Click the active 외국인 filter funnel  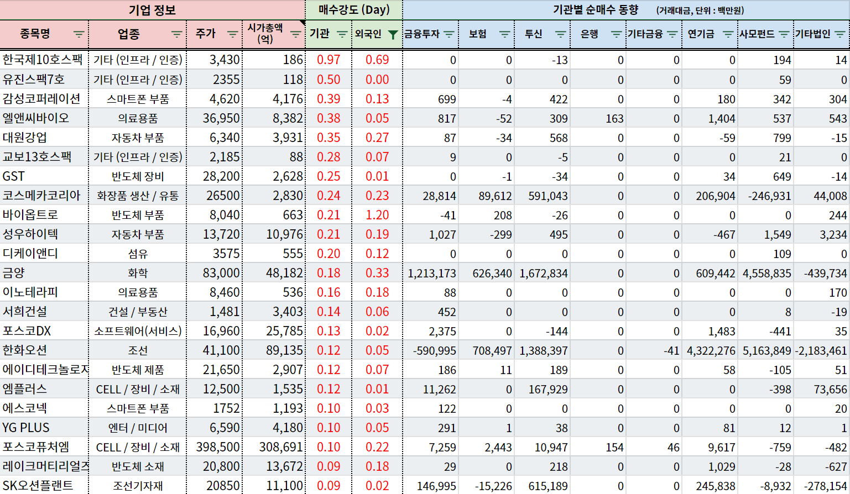pyautogui.click(x=393, y=34)
